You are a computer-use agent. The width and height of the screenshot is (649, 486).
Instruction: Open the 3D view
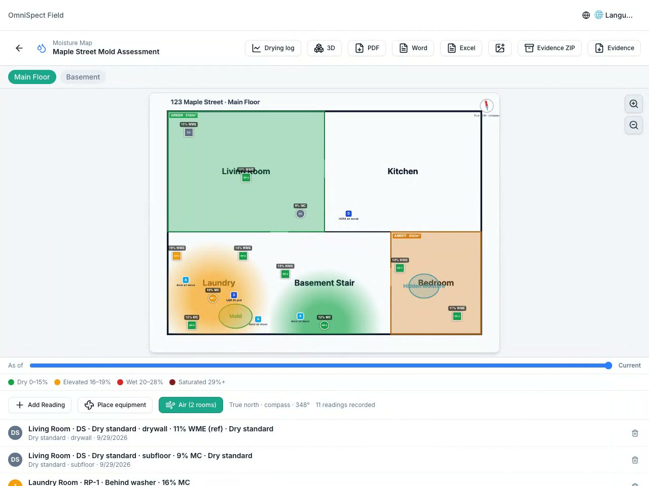[x=324, y=48]
